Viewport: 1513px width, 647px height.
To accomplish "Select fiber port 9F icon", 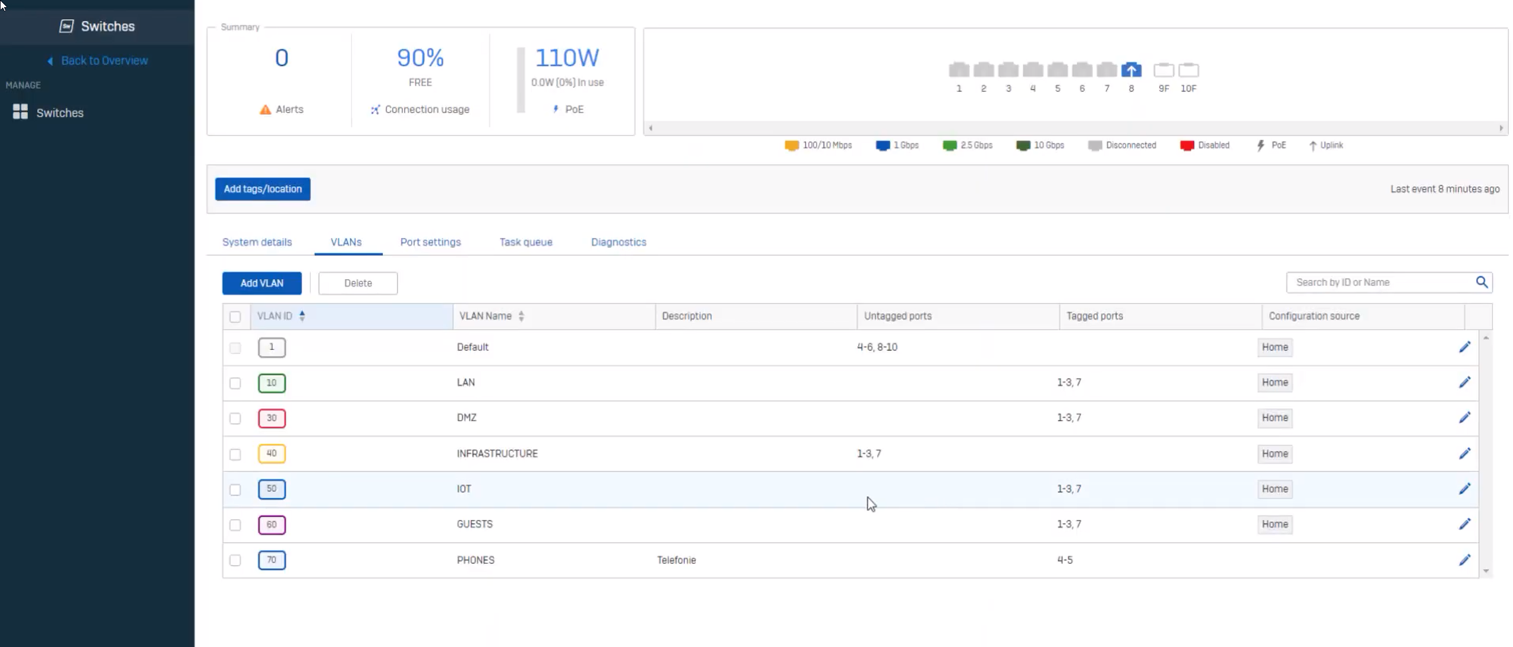I will coord(1163,70).
